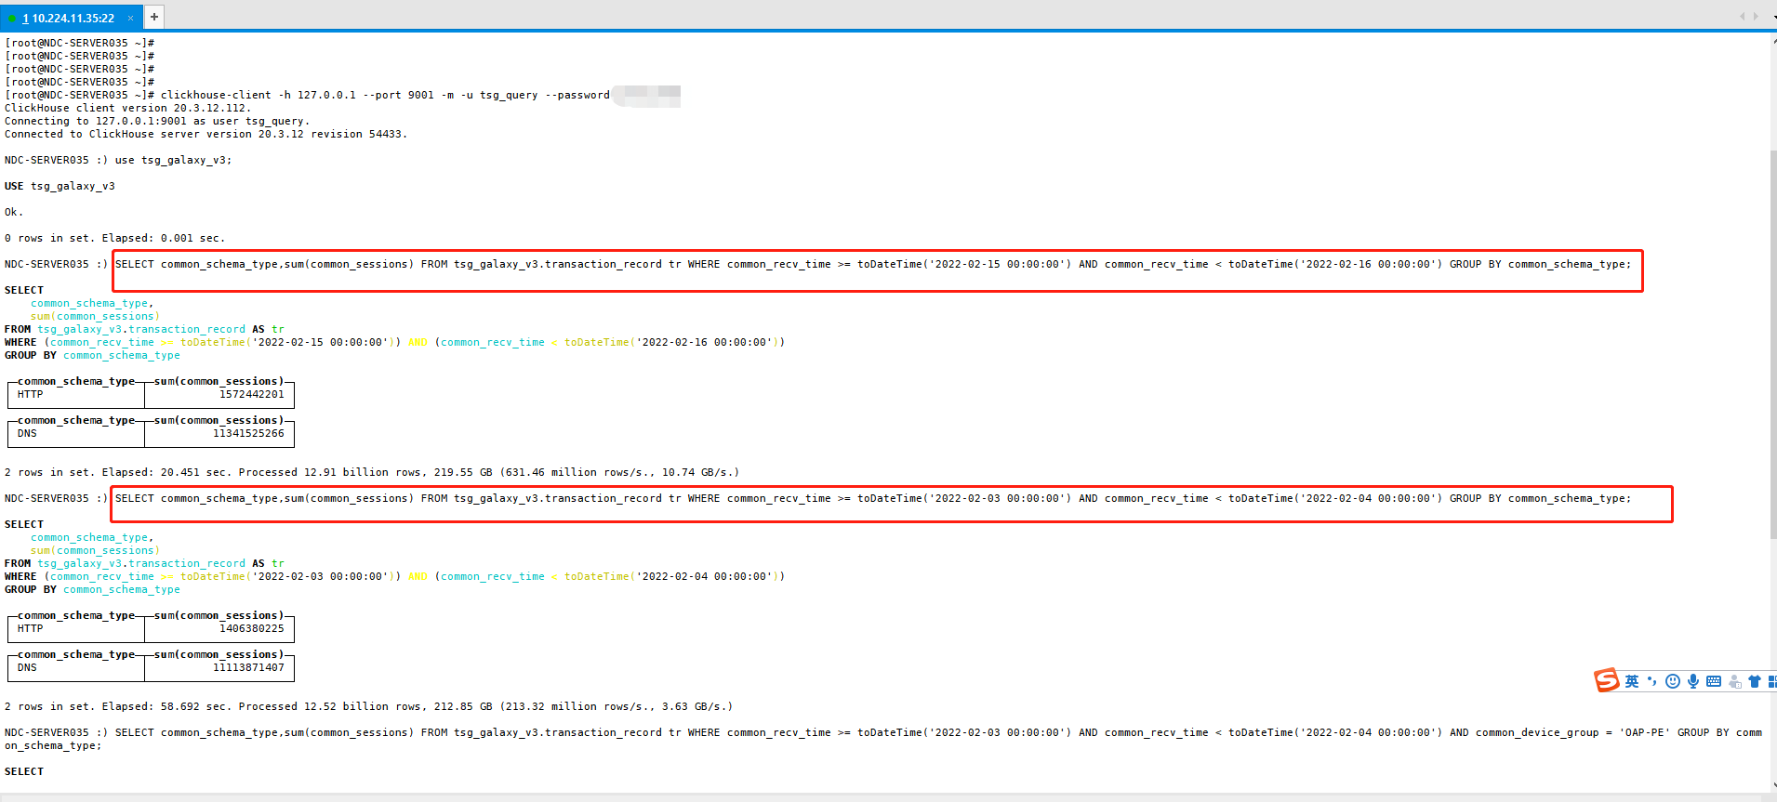Click the Sogou input method logo
Viewport: 1777px width, 802px height.
(1607, 681)
